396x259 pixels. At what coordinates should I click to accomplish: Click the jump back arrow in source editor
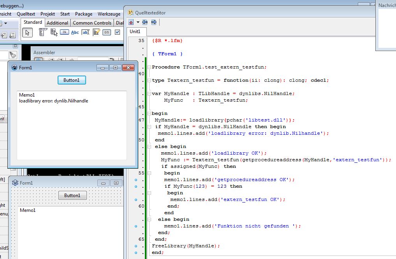tap(145, 22)
